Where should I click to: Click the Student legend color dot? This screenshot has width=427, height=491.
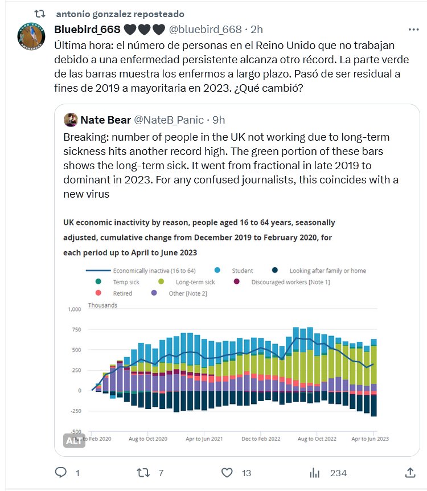click(218, 271)
